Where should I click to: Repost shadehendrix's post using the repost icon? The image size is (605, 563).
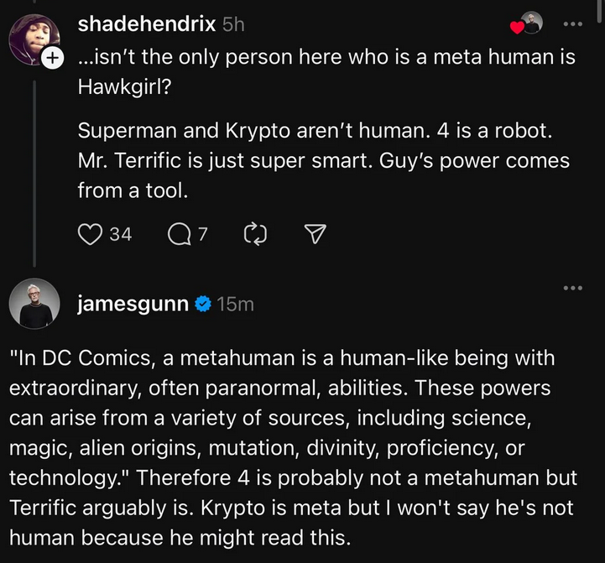[x=253, y=234]
